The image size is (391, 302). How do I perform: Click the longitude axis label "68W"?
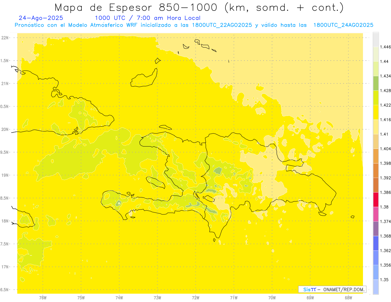pos(348,298)
